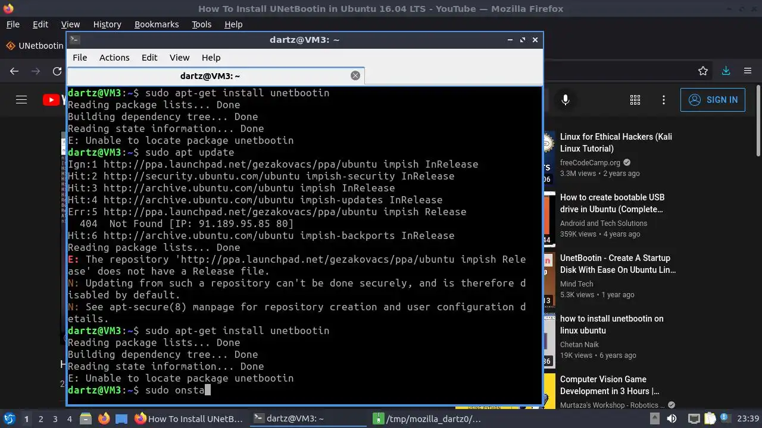Screen dimensions: 762x428
Task: Close the dartz@VM3 terminal tab
Action: point(355,75)
